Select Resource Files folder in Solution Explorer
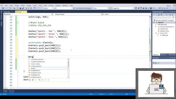Image resolution: width=176 pixels, height=99 pixels. pyautogui.click(x=164, y=31)
